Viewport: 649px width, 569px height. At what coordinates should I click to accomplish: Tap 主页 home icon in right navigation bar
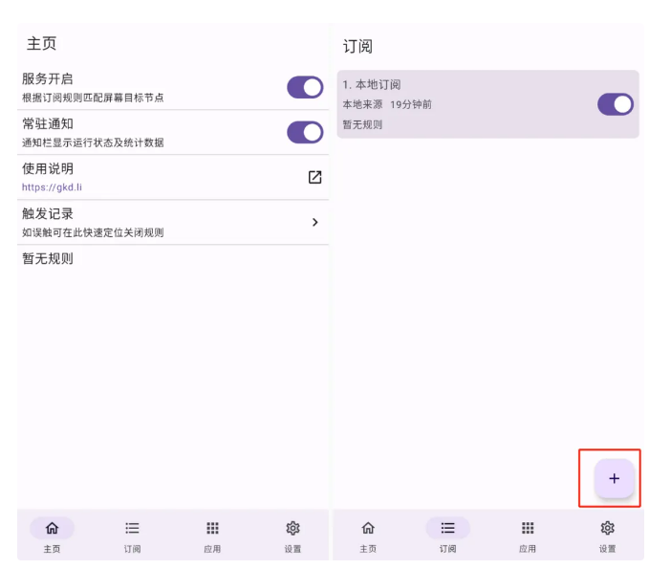coord(368,528)
